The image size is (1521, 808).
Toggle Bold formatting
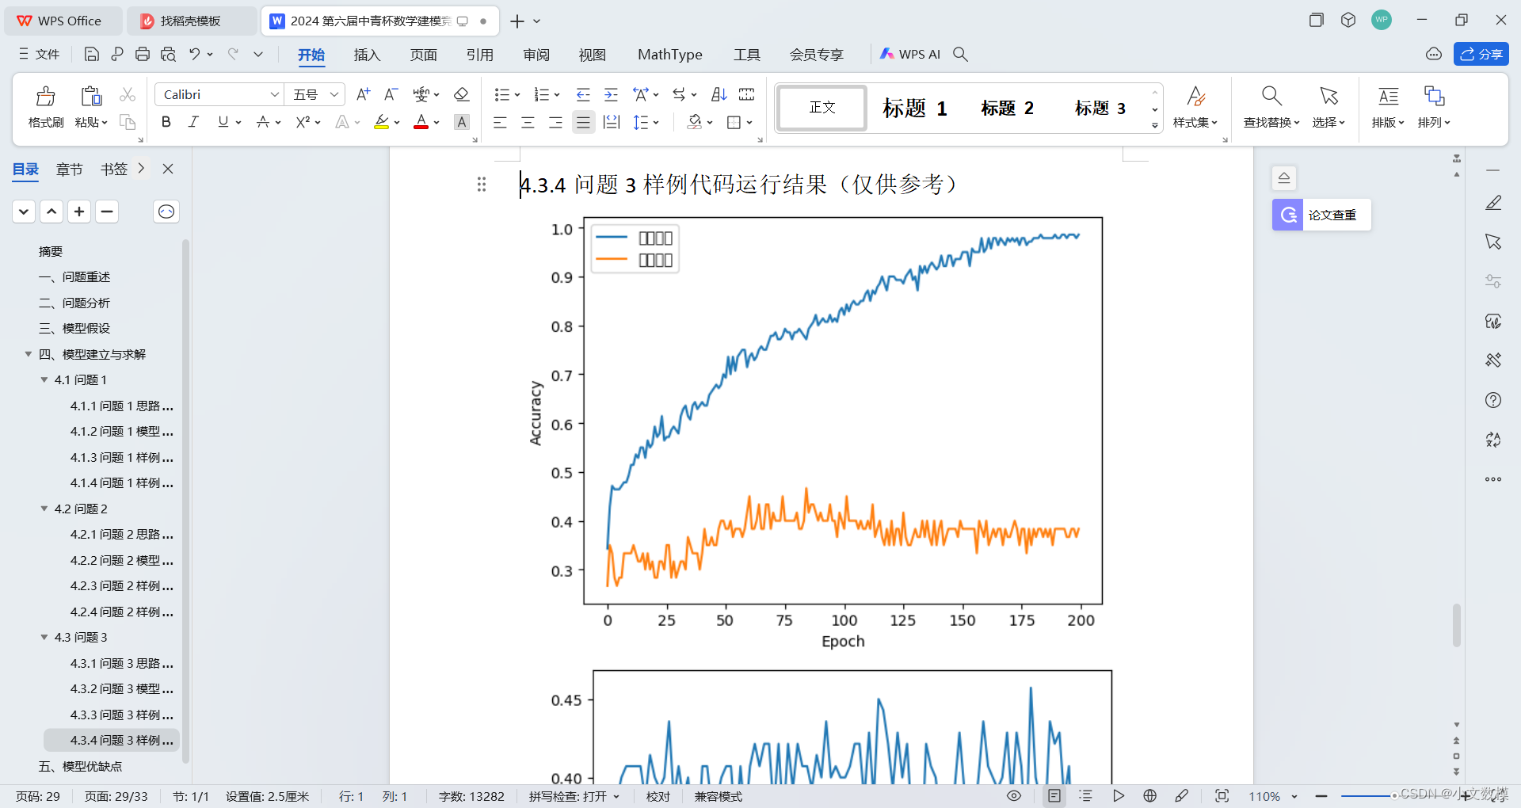pyautogui.click(x=166, y=122)
